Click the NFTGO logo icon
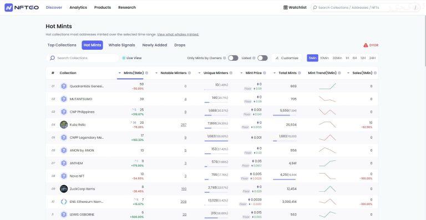Image resolution: width=426 pixels, height=220 pixels. pyautogui.click(x=9, y=8)
